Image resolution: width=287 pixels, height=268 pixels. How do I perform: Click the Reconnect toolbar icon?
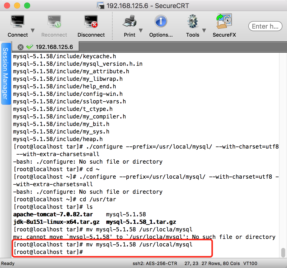[54, 22]
